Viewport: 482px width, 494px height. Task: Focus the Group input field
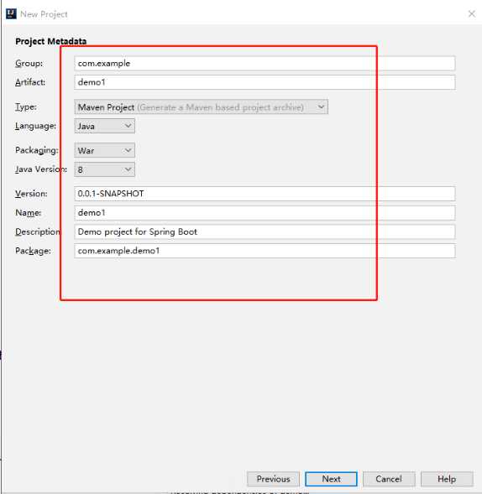265,64
